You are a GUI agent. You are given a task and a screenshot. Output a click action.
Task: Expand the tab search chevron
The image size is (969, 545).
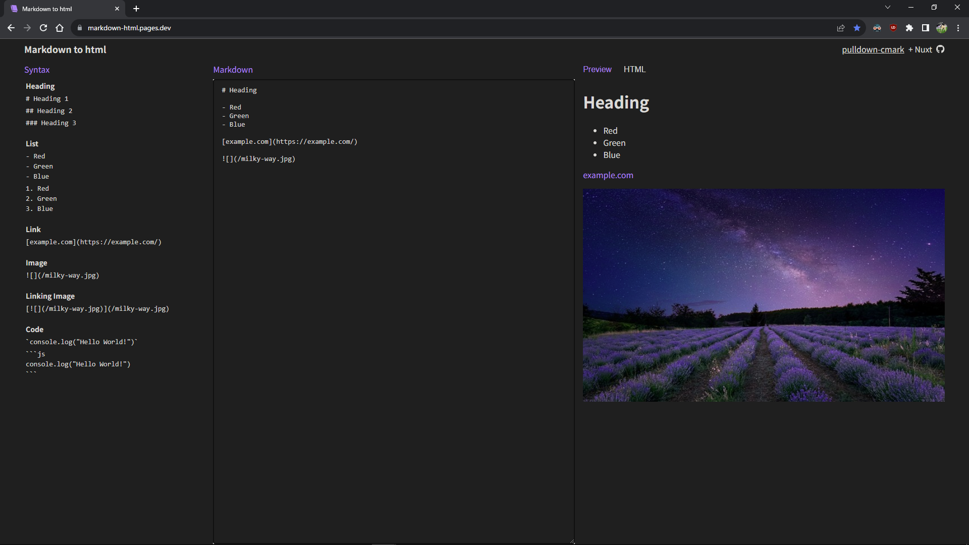tap(888, 8)
